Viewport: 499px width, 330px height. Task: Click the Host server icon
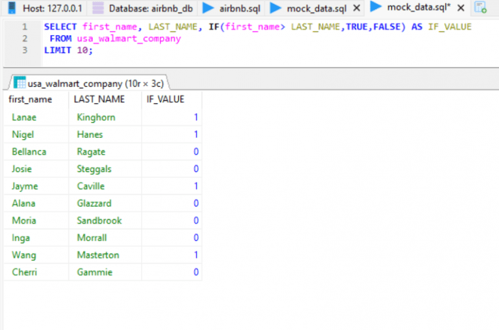click(x=12, y=8)
